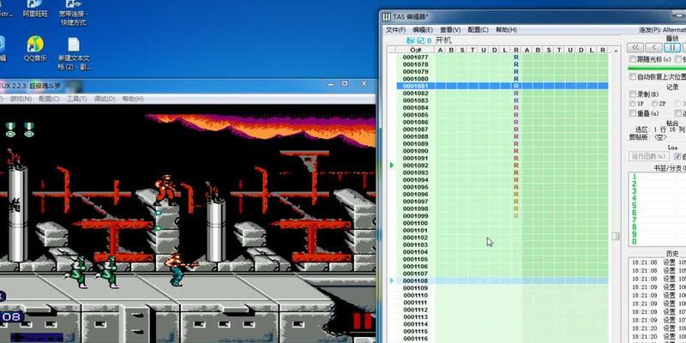Select frame row 0001108
The width and height of the screenshot is (686, 343).
[502, 281]
